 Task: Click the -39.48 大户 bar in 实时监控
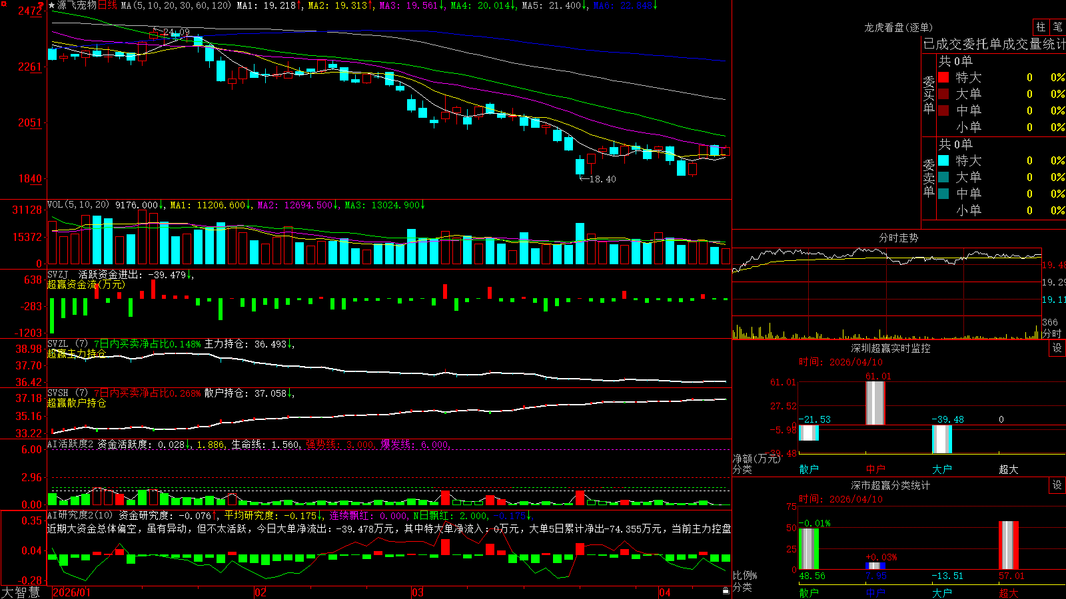pos(942,439)
